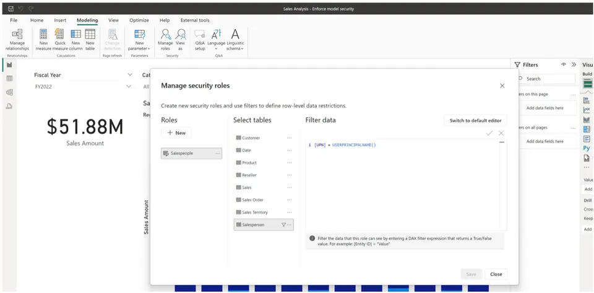Click the Undo icon in title bar
The width and height of the screenshot is (594, 293).
point(21,8)
